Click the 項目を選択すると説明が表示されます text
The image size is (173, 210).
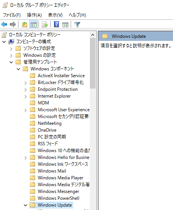click(136, 46)
